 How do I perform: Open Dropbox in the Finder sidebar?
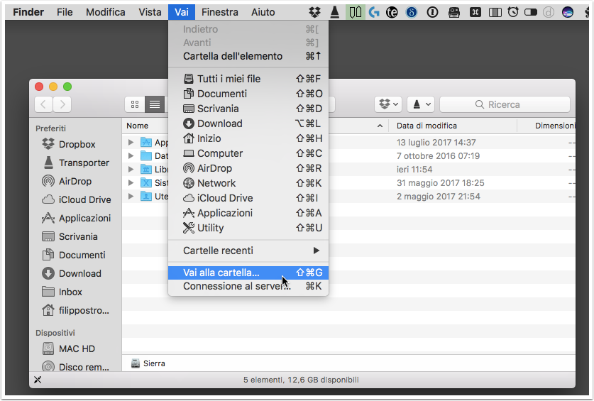click(x=69, y=144)
